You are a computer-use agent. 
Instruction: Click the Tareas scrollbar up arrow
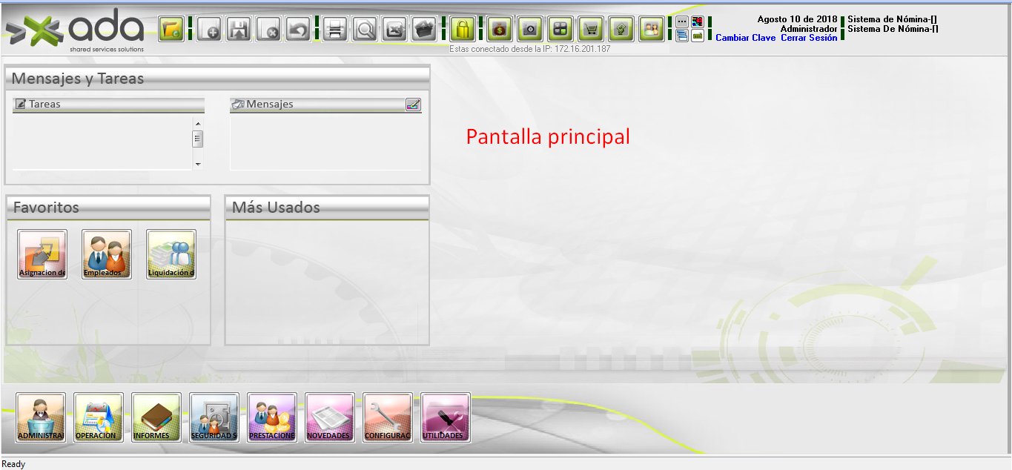point(198,123)
